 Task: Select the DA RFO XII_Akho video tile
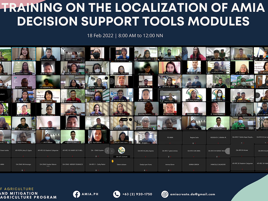[x=48, y=54]
